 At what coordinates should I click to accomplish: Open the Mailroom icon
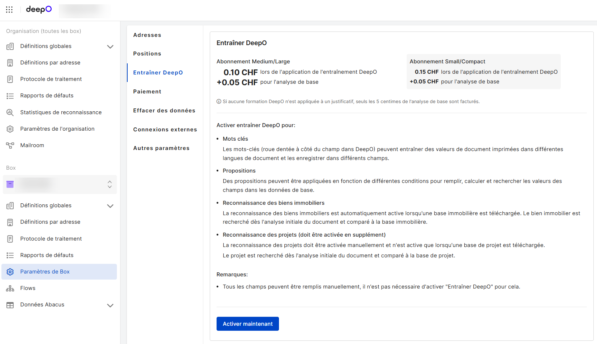click(10, 145)
